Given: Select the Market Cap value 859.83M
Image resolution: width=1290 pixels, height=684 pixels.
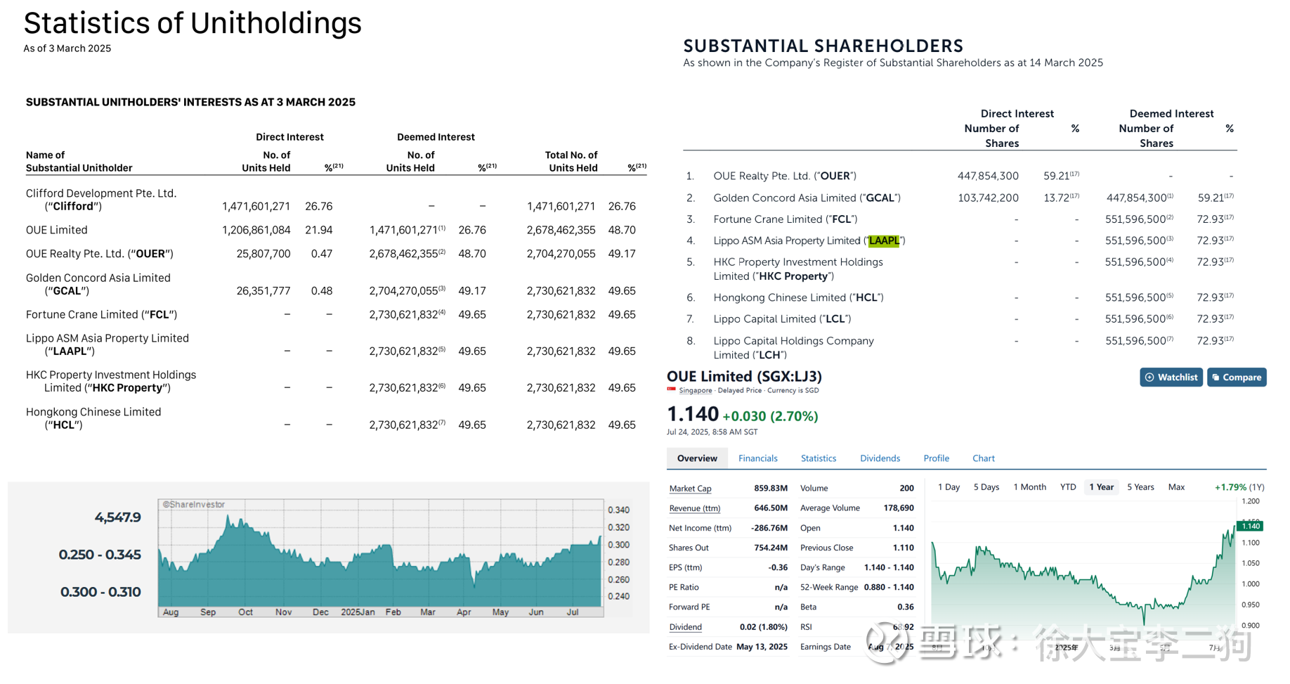Looking at the screenshot, I should click(770, 489).
